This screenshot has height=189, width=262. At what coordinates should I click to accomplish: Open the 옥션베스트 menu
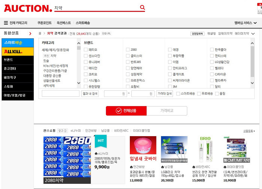64,23
